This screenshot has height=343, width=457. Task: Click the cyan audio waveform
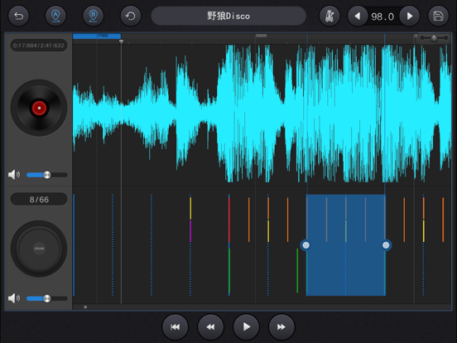click(262, 114)
